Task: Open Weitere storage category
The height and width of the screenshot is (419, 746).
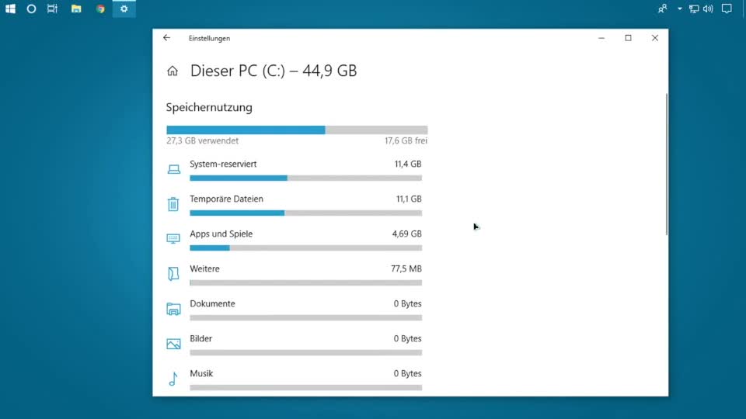Action: pyautogui.click(x=294, y=275)
